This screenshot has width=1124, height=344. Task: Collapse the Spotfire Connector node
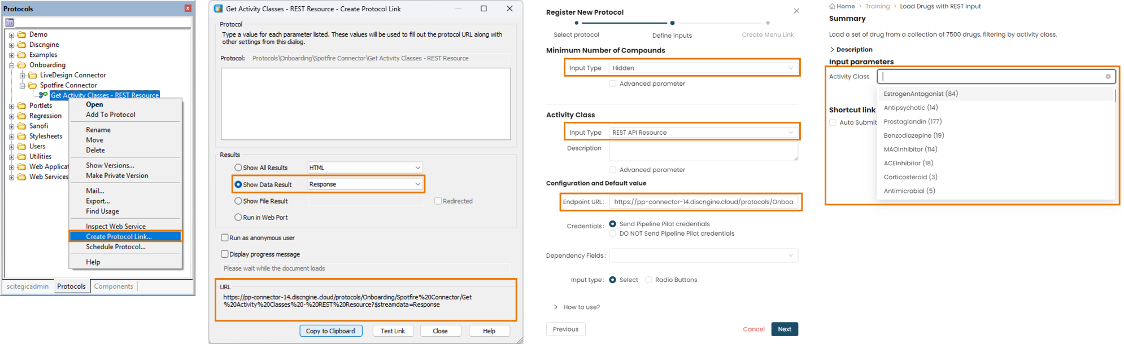(x=22, y=86)
